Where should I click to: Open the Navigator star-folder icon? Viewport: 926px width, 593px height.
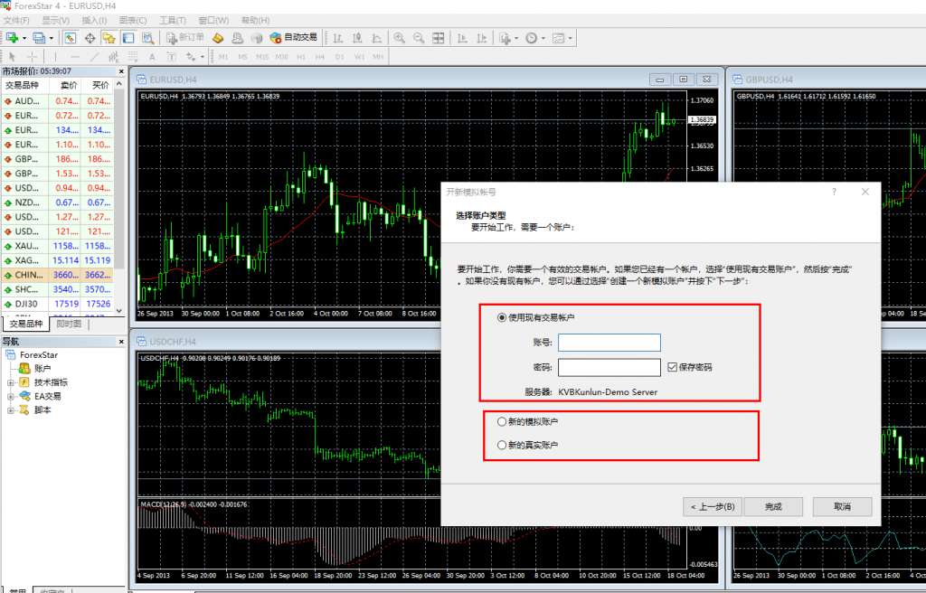coord(109,38)
